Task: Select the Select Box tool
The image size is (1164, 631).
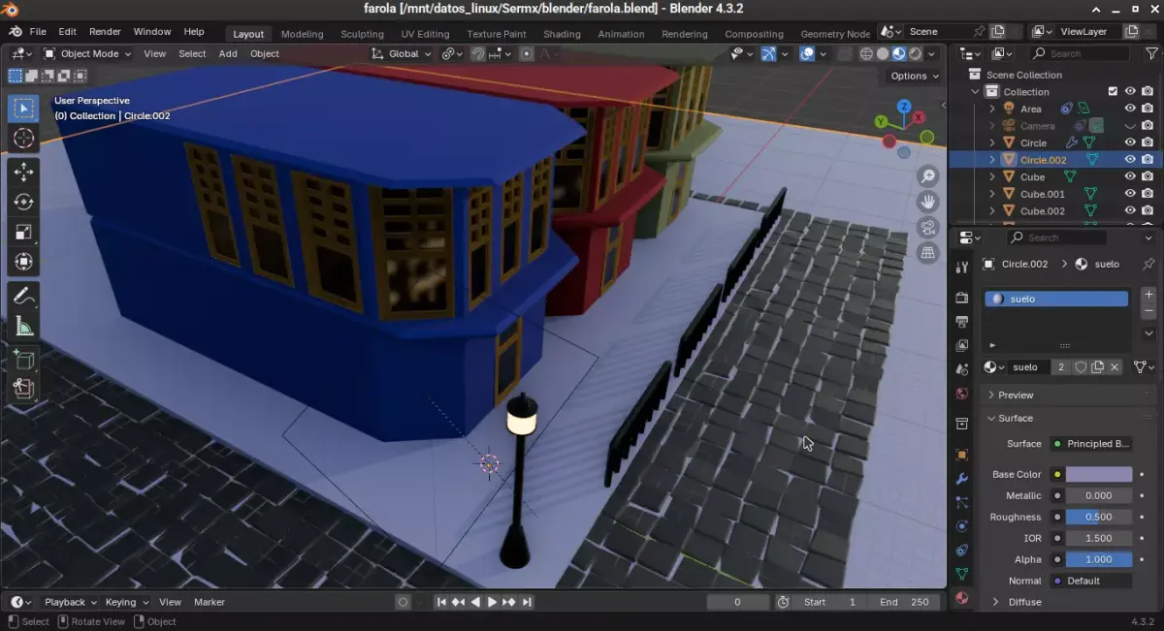Action: tap(24, 108)
